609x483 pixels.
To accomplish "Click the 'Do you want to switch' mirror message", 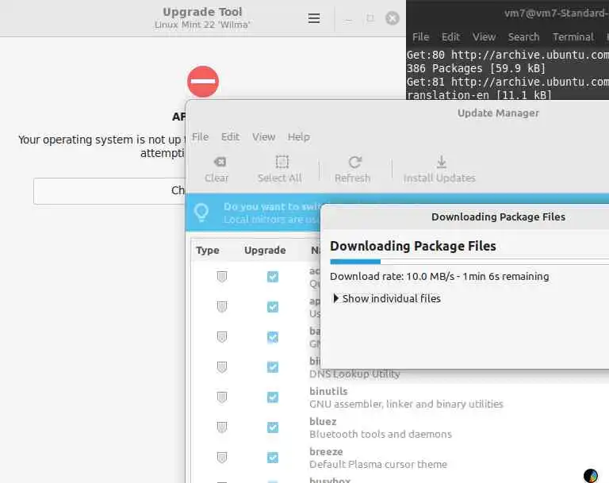I will click(272, 207).
